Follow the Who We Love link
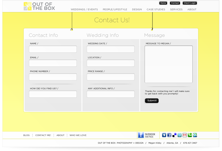The image size is (222, 151). [x=78, y=135]
